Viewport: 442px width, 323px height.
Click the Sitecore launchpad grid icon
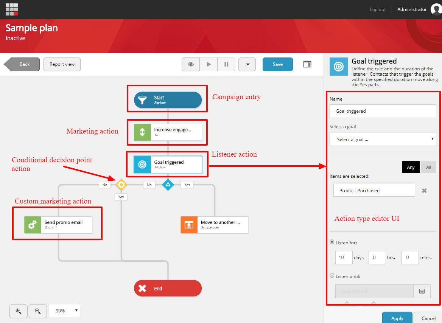12,9
